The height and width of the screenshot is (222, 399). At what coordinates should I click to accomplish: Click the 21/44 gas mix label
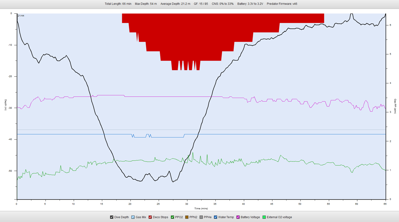[21, 16]
